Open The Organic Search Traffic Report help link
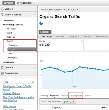 [x=17, y=88]
